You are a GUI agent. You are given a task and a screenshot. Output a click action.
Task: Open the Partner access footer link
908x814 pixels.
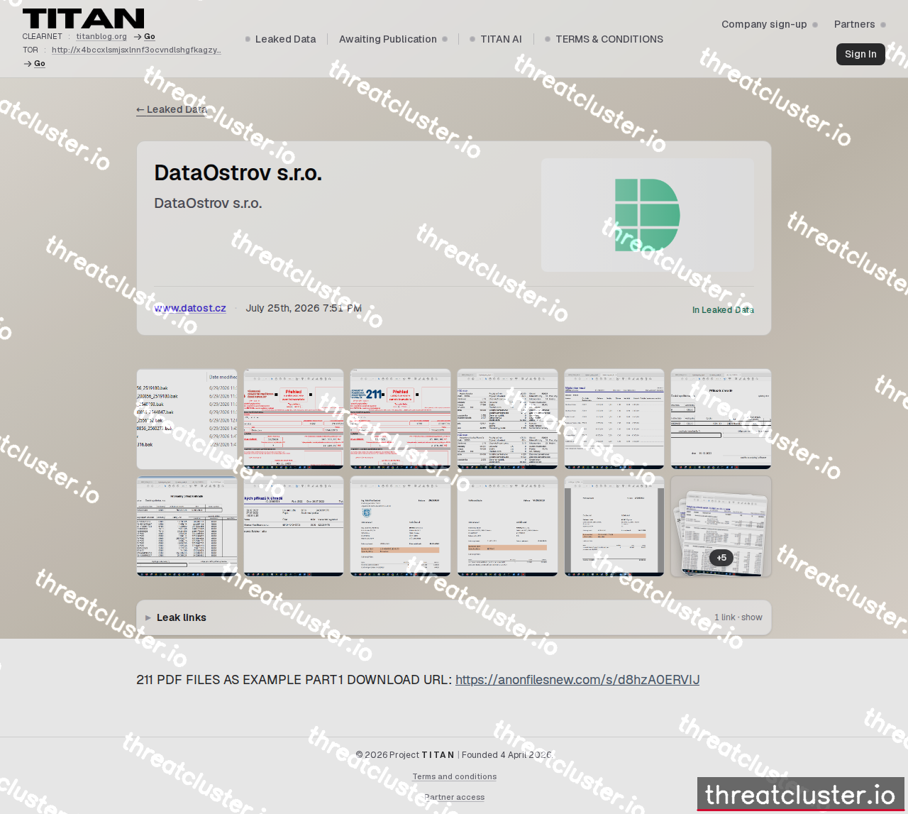pos(455,797)
